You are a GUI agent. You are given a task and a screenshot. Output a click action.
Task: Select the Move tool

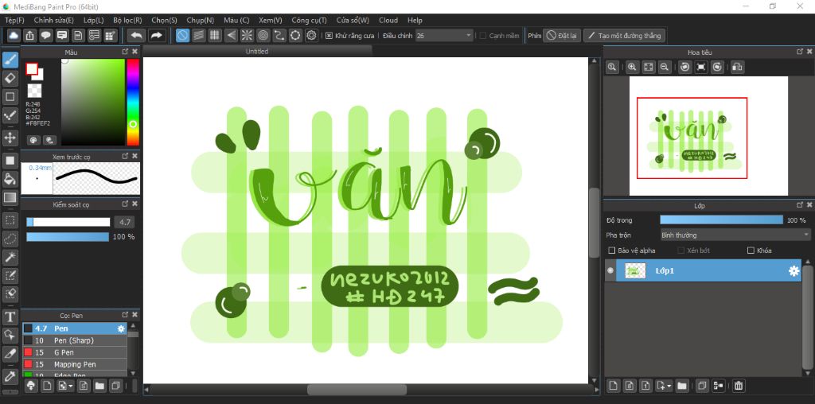(x=10, y=138)
